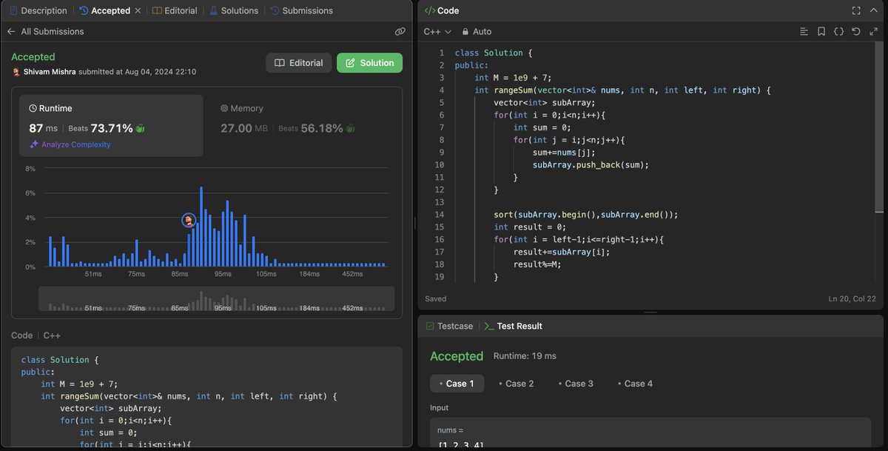This screenshot has width=888, height=451.
Task: Click the 73.71% runtime beats value
Action: coord(112,128)
